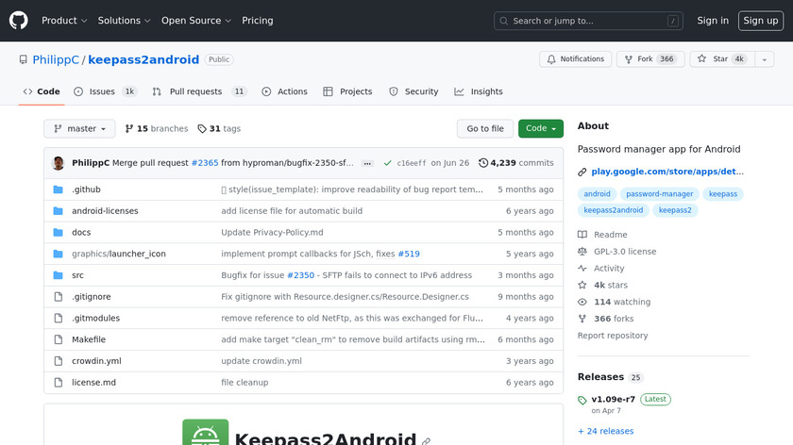Screen dimensions: 793x445
Task: Switch to the Insights tab
Action: pos(479,91)
